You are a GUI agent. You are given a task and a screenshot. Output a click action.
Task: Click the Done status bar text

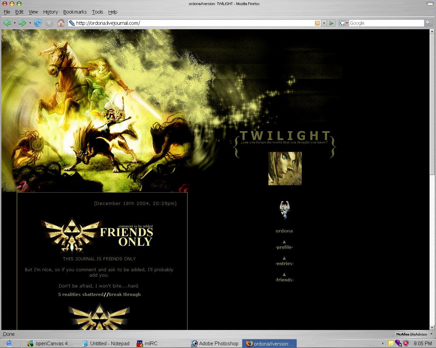[9, 334]
